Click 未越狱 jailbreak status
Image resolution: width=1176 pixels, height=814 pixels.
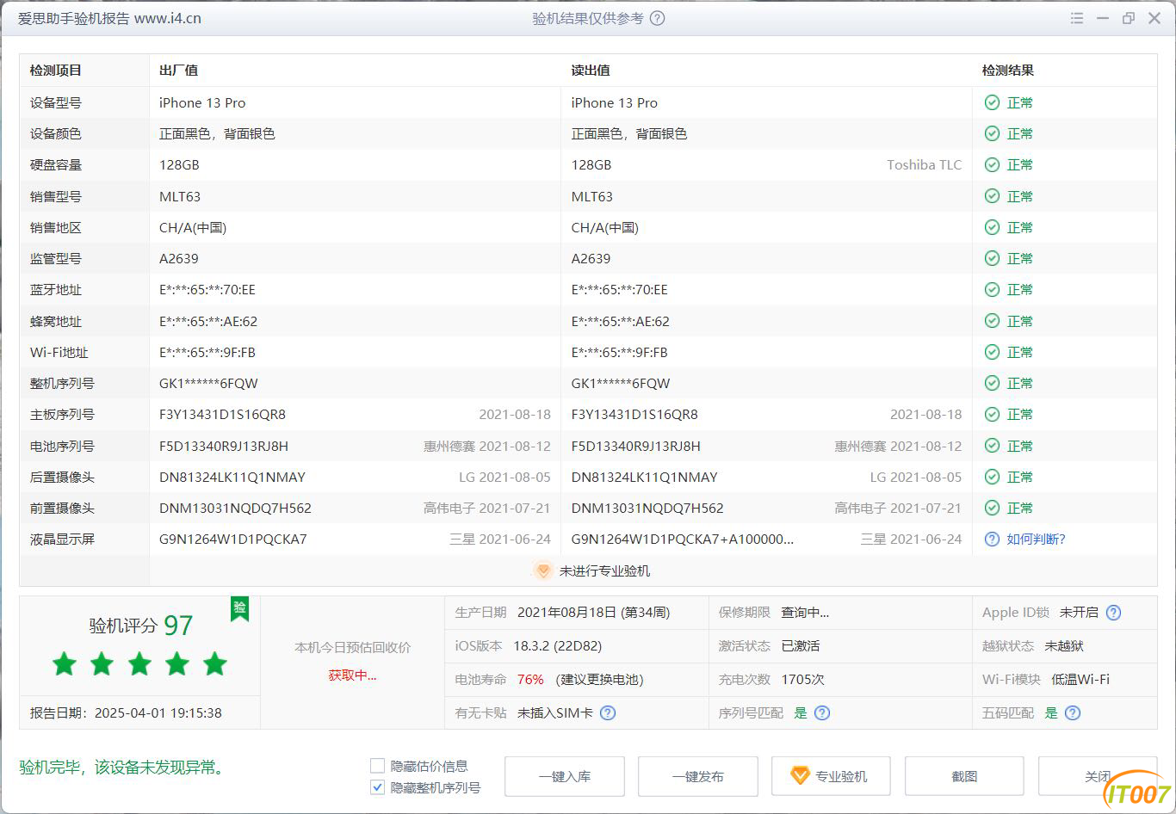1064,646
